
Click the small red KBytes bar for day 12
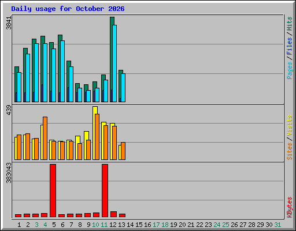(x=113, y=214)
